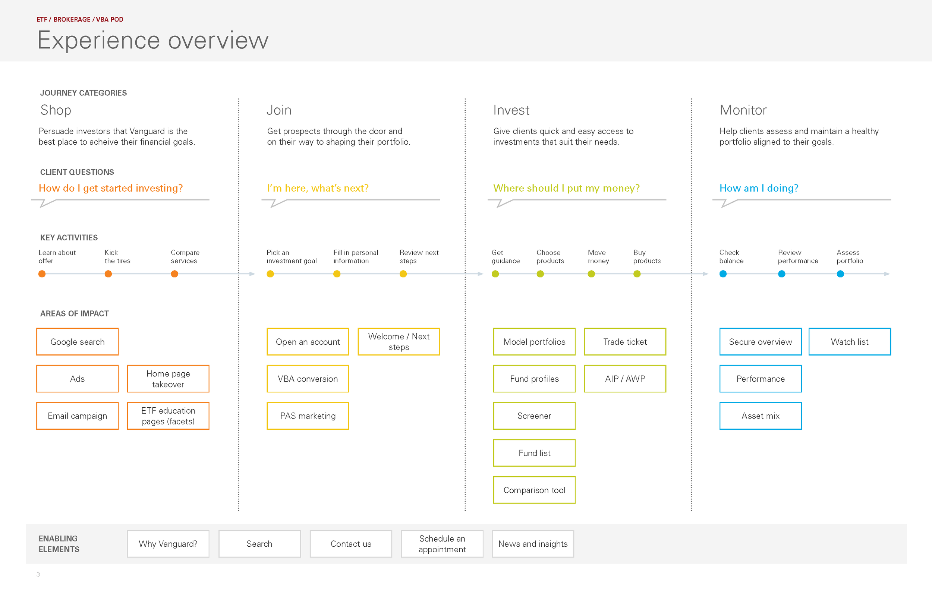Select the Email campaign box
This screenshot has height=603, width=932.
(x=78, y=416)
